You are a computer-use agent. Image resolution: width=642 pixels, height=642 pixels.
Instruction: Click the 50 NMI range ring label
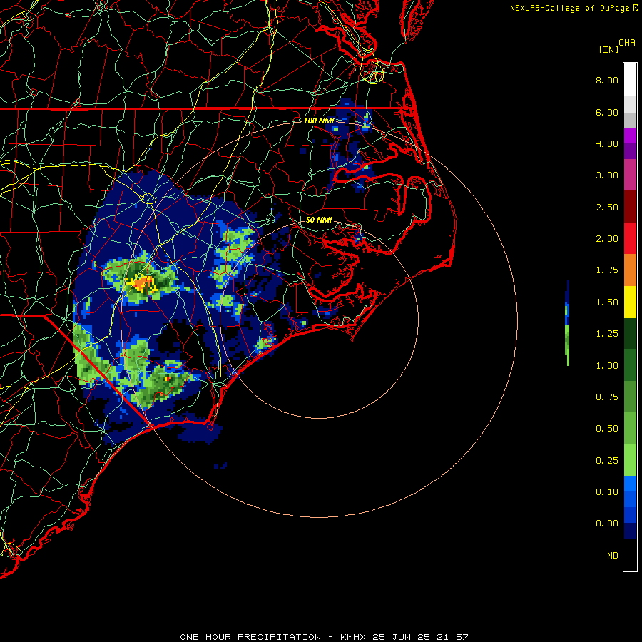point(319,220)
